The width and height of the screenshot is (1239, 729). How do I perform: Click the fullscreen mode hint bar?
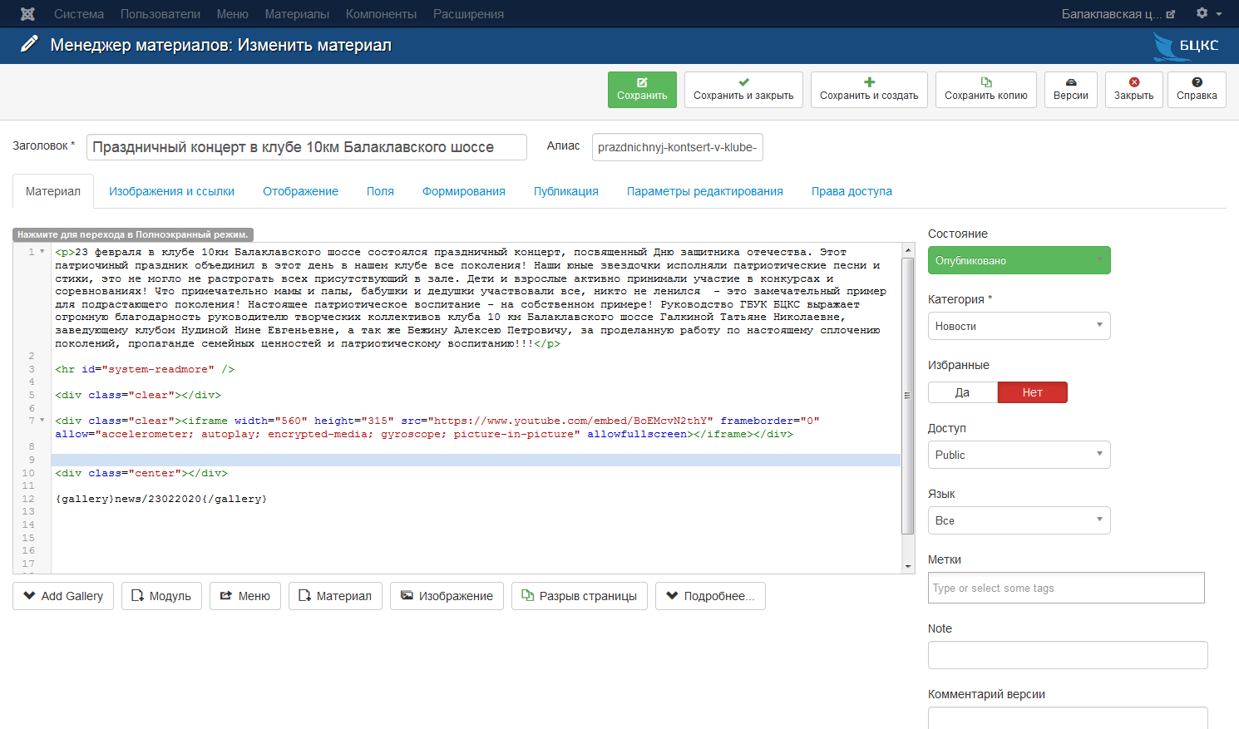click(133, 234)
